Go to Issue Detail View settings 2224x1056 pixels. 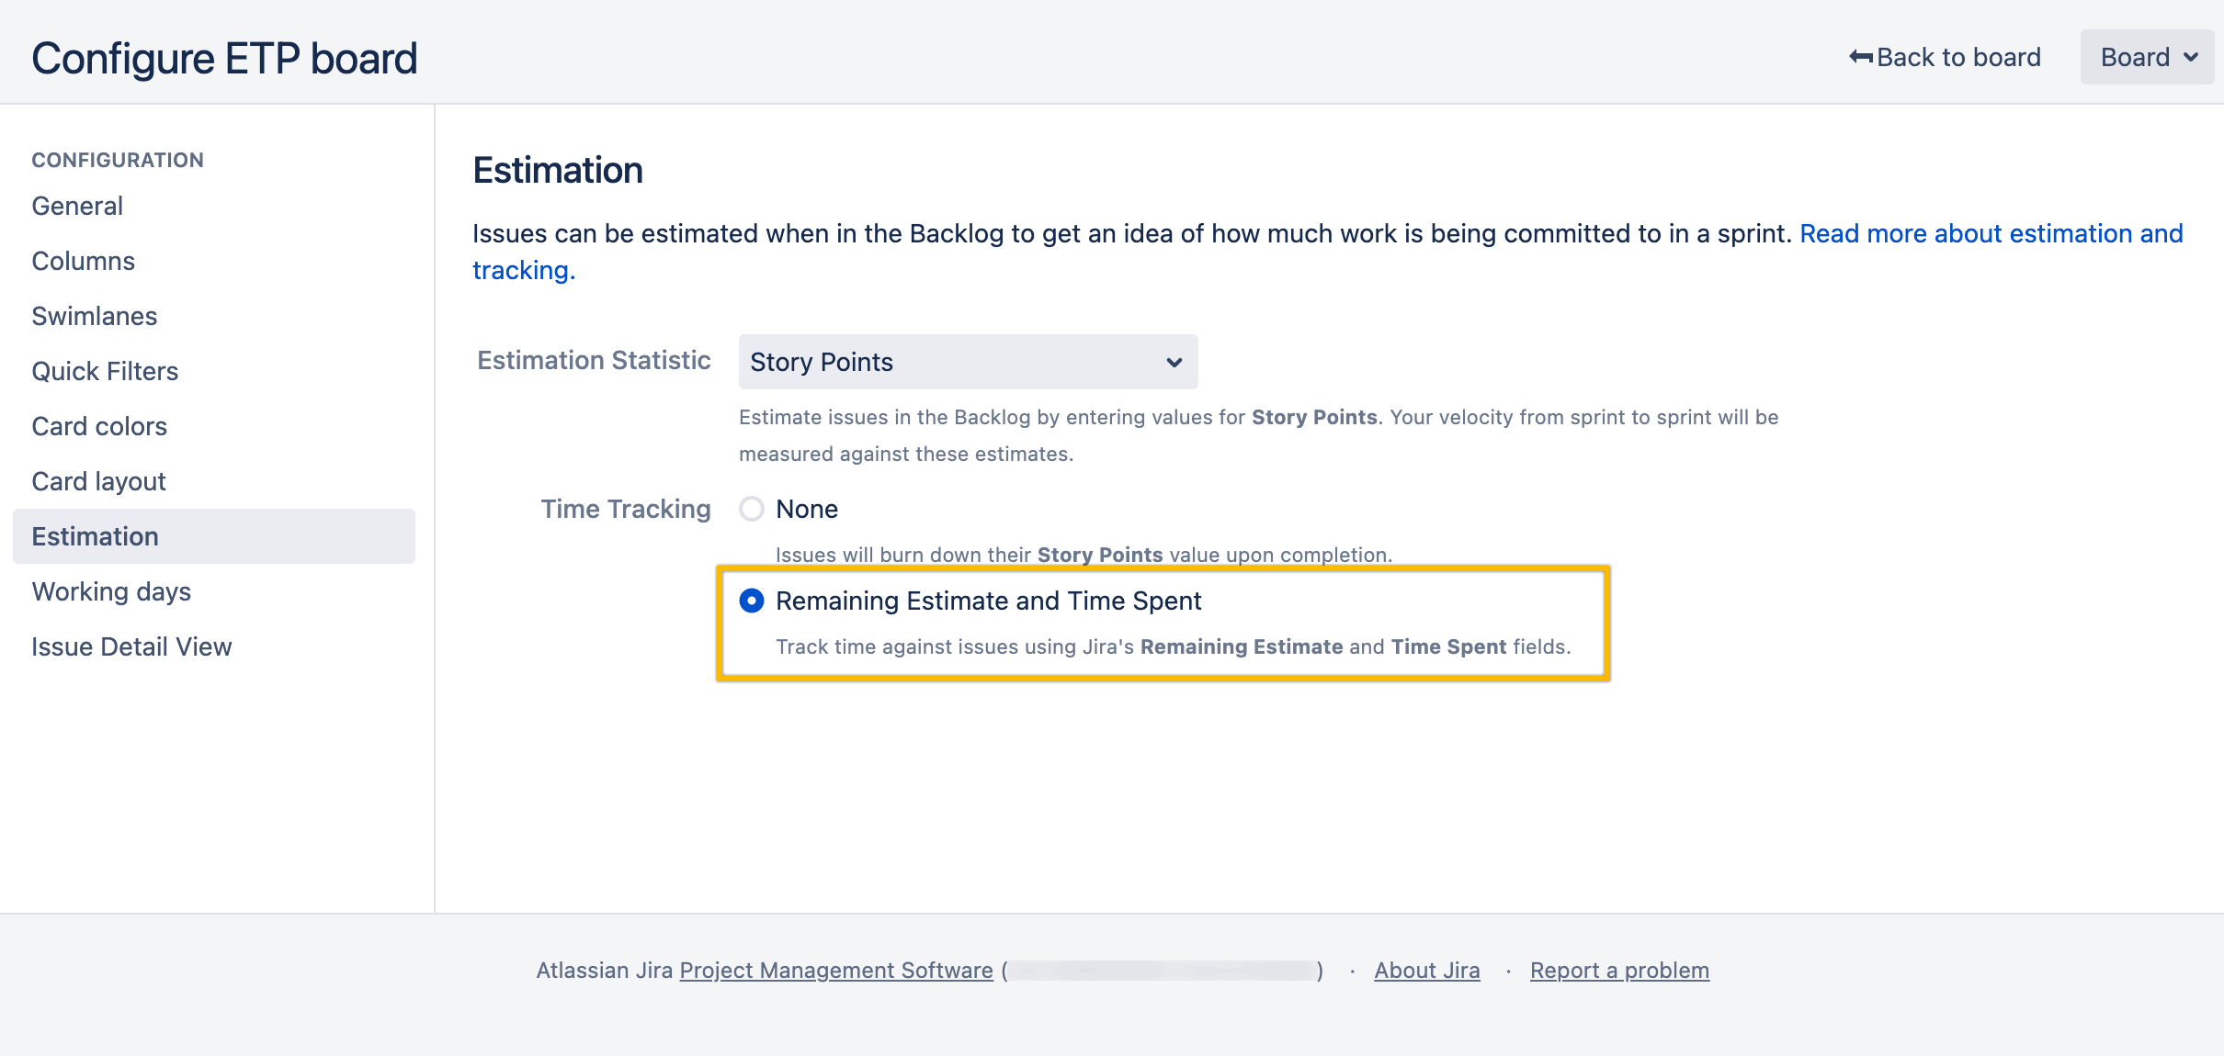click(x=131, y=646)
